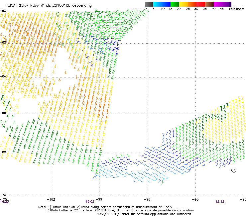Pick the brown 35-40 knots legend segment
Screen dimensions: 246x216
[209, 4]
